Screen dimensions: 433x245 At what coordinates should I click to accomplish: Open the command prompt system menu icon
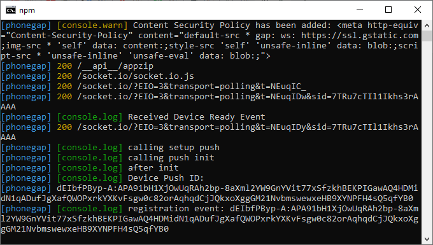pyautogui.click(x=11, y=10)
